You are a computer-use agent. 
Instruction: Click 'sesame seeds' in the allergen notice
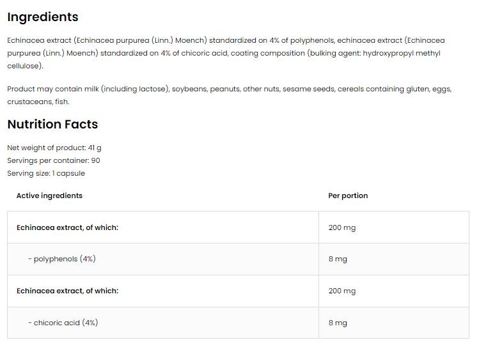click(308, 89)
